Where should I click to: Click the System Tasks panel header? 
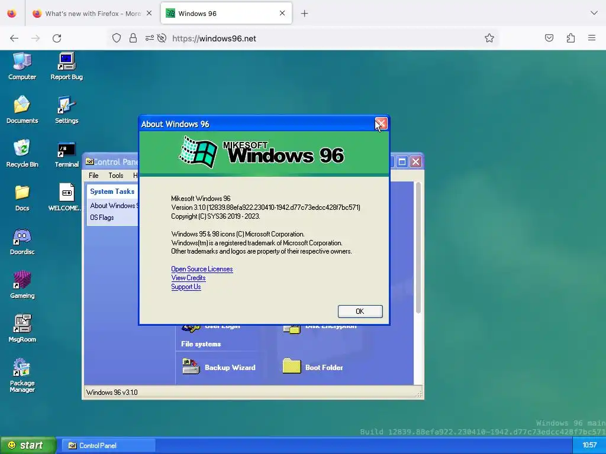(x=112, y=191)
